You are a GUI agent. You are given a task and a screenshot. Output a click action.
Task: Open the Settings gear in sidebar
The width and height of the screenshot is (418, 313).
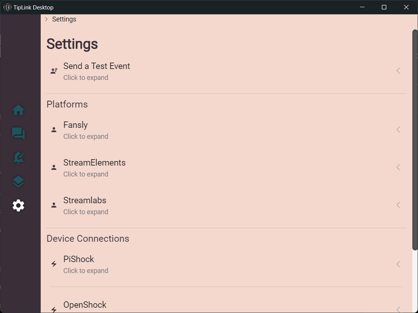18,206
